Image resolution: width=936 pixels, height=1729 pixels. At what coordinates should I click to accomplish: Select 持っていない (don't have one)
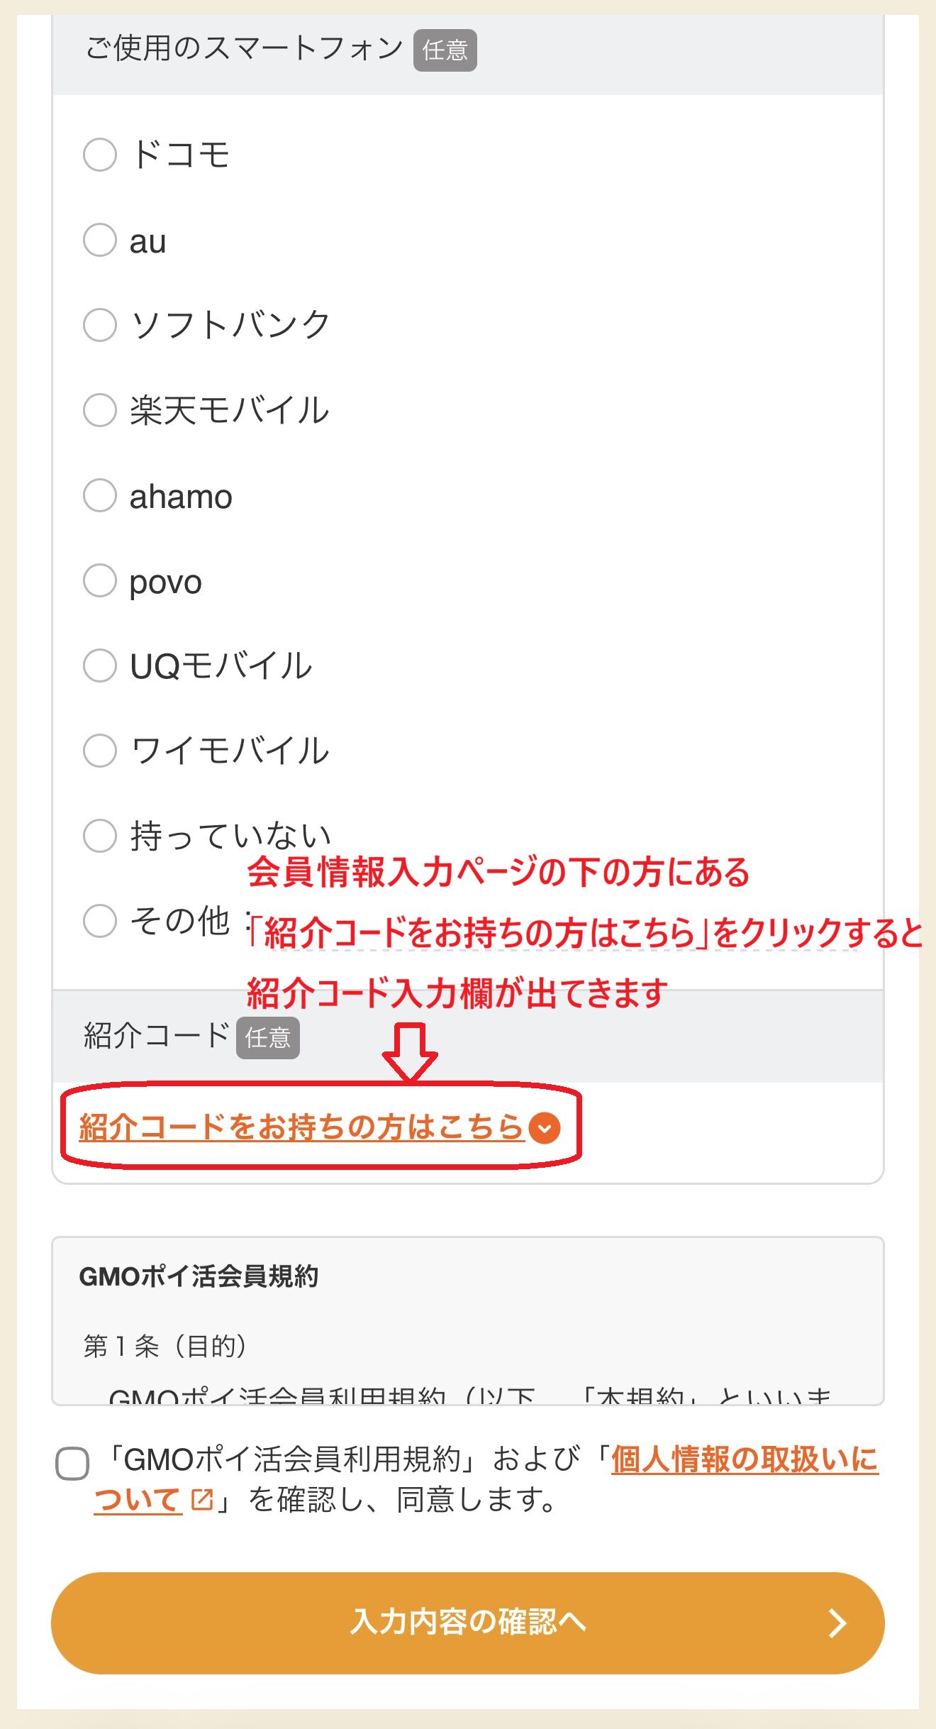(100, 836)
